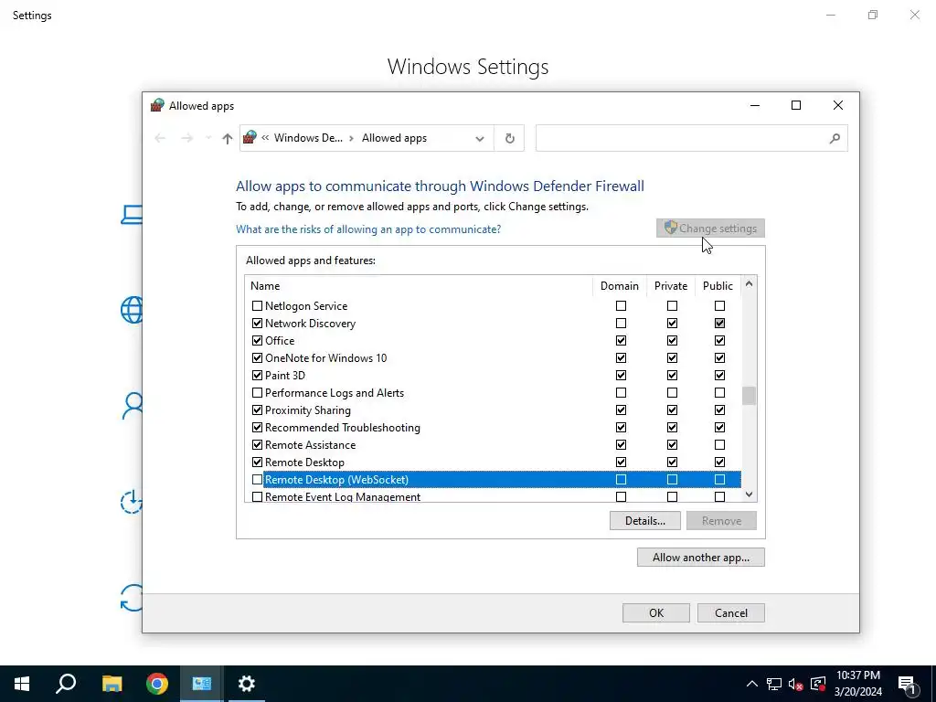Image resolution: width=936 pixels, height=702 pixels.
Task: Open taskbar Search
Action: [x=66, y=684]
